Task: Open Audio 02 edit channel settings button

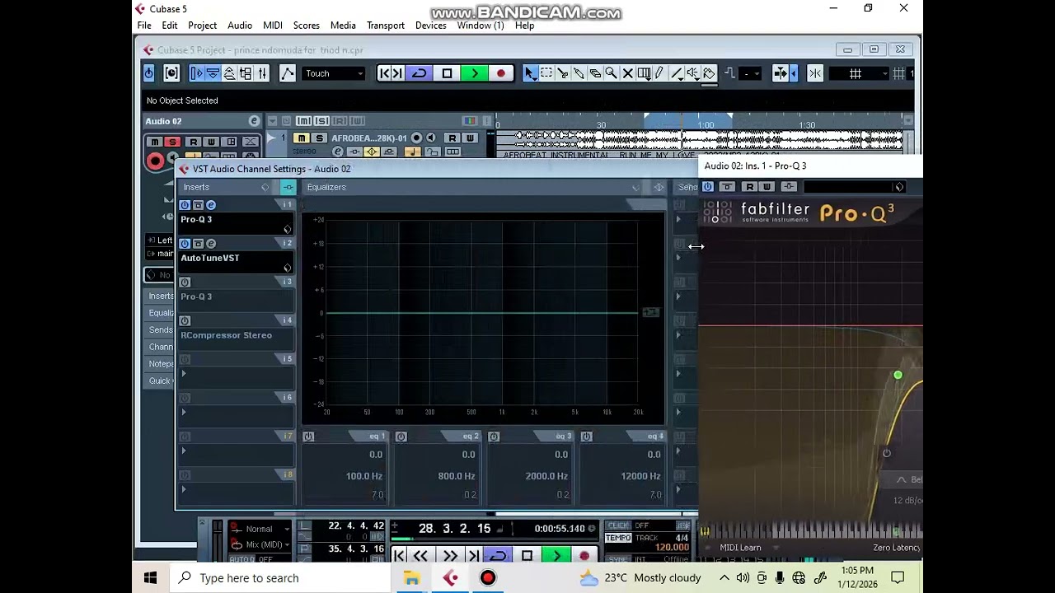Action: [x=254, y=121]
